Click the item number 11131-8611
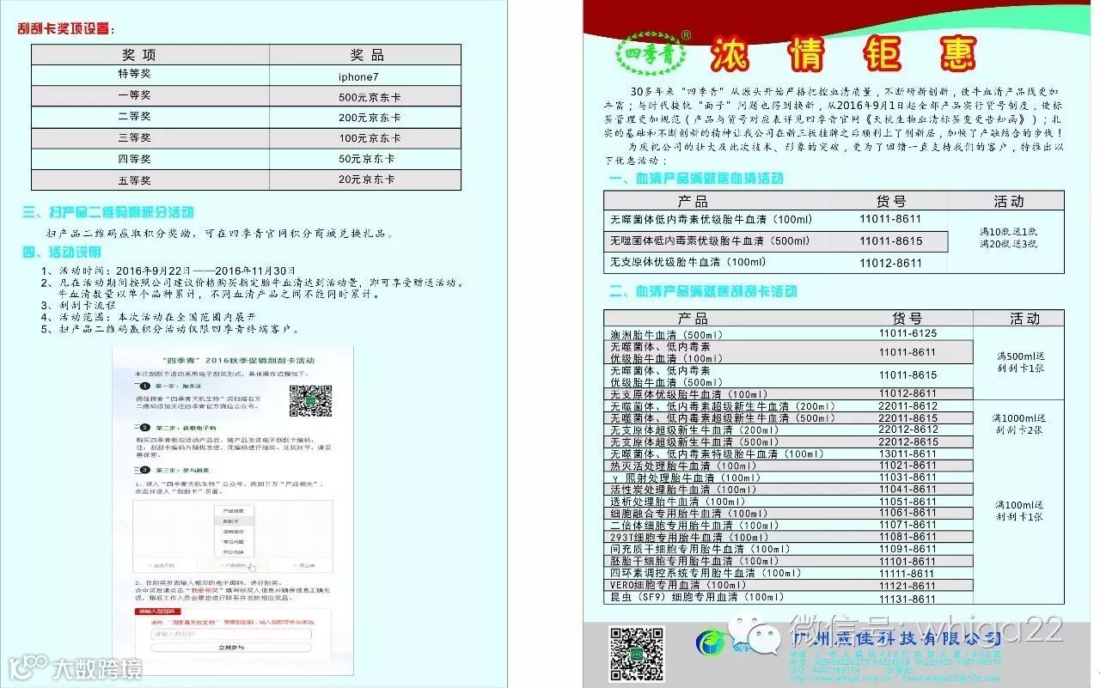 click(x=907, y=599)
